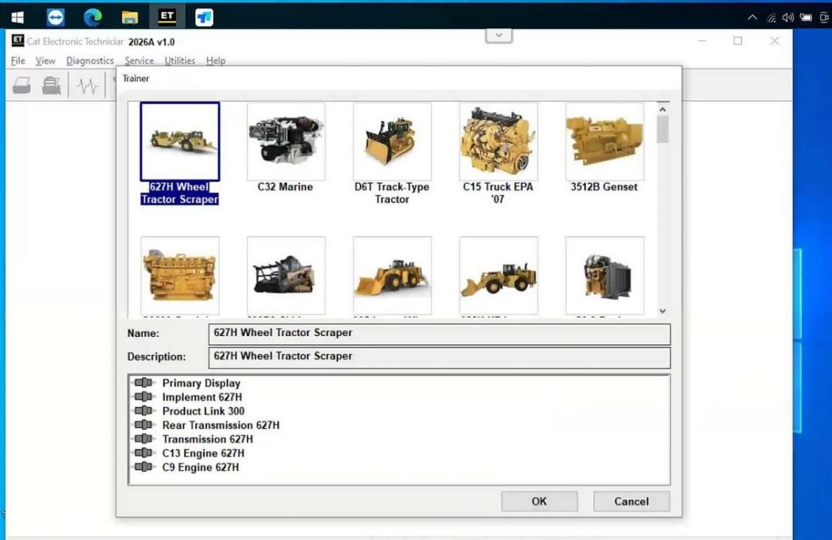Select the 3512B Genset thumbnail
832x540 pixels.
(x=604, y=141)
